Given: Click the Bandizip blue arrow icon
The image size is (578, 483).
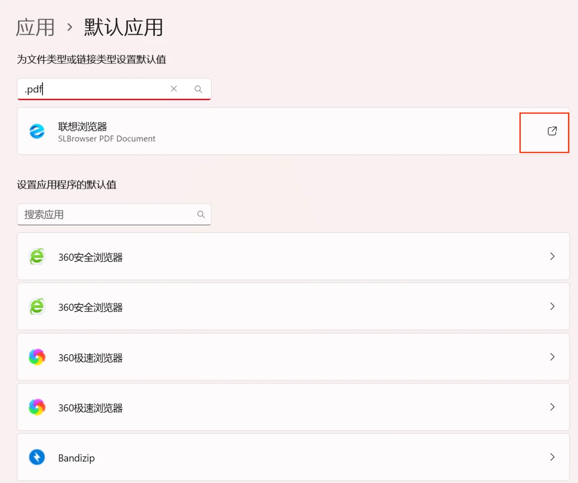Looking at the screenshot, I should tap(37, 457).
